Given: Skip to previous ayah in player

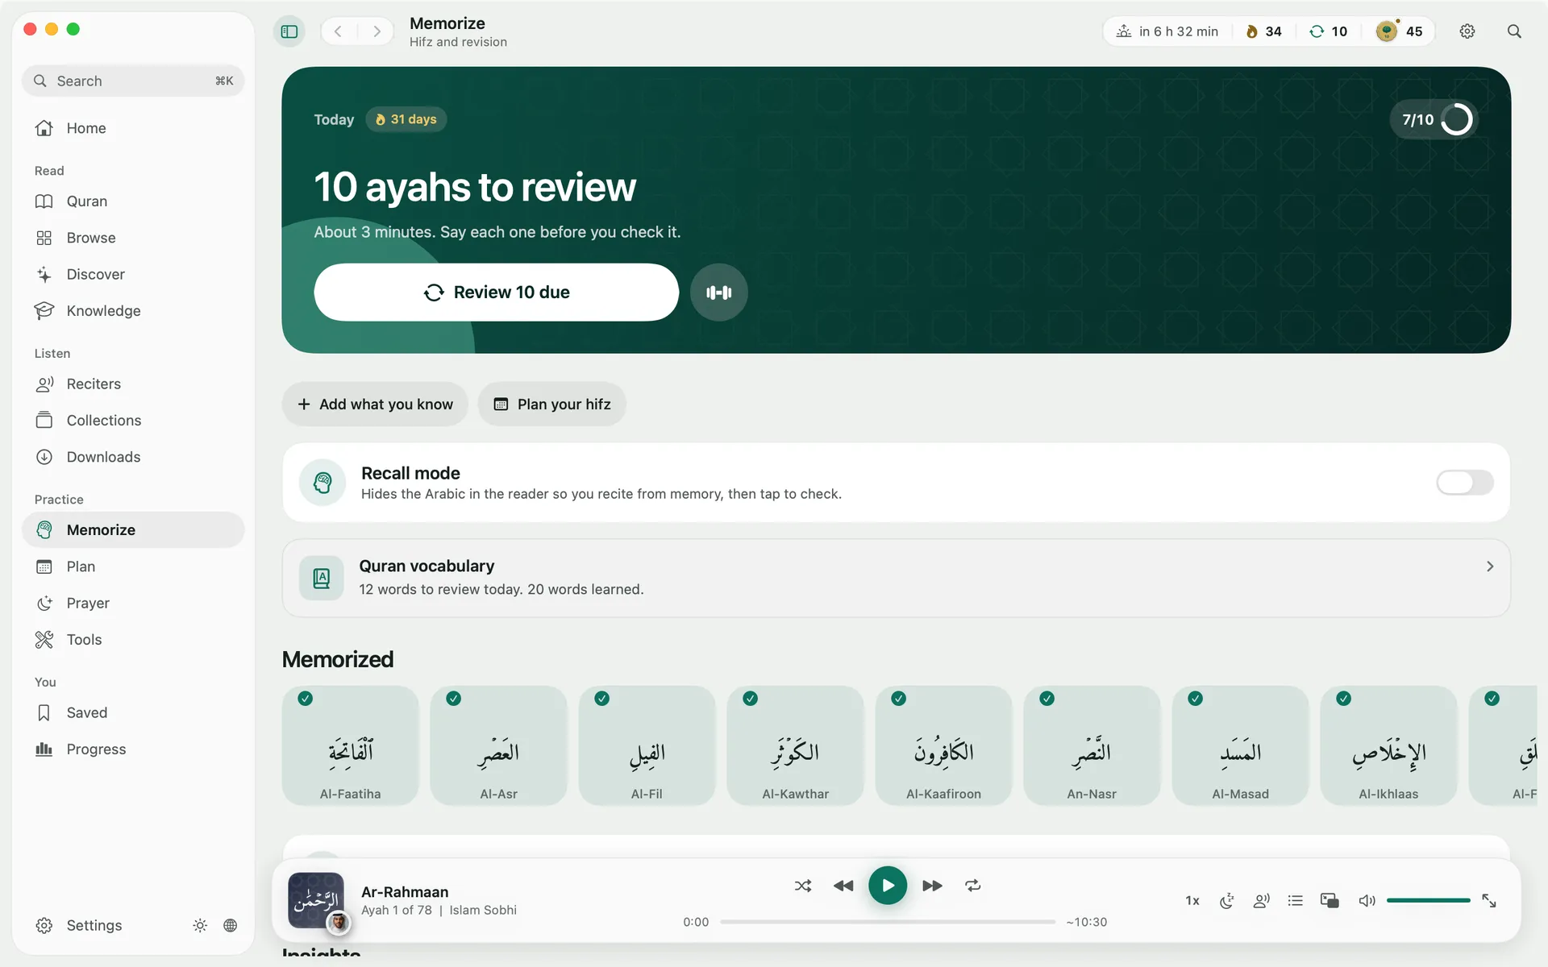Looking at the screenshot, I should [843, 886].
